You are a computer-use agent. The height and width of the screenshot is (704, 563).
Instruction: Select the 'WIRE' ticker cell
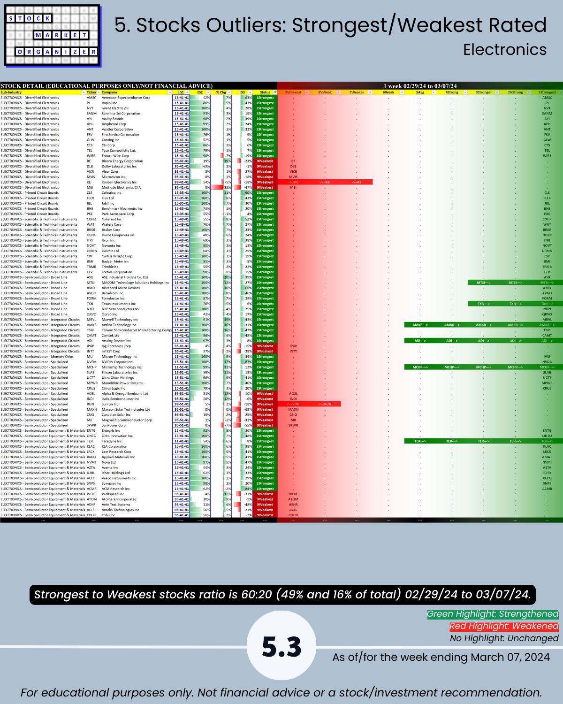point(91,156)
